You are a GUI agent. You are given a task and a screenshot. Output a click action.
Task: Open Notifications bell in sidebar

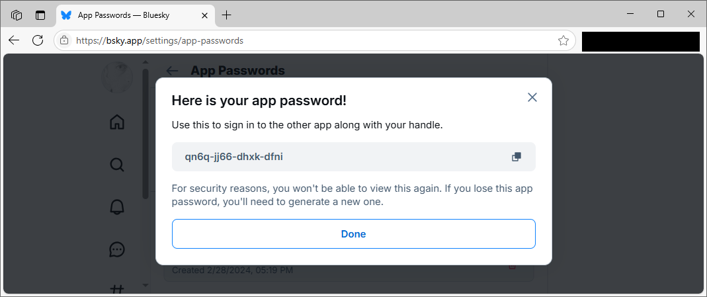coord(117,207)
